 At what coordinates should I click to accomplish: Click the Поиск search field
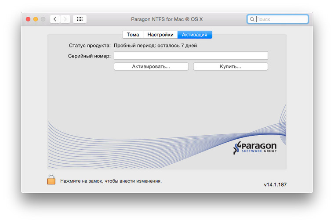click(x=278, y=19)
